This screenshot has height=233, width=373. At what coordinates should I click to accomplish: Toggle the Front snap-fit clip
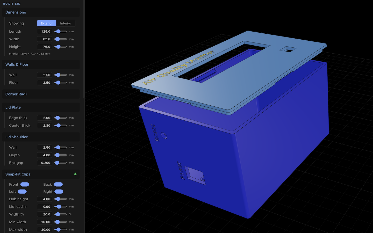click(25, 184)
